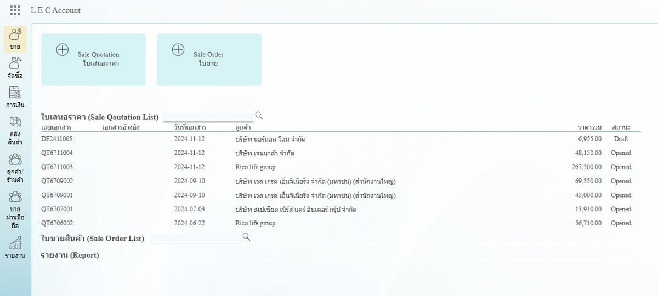Image resolution: width=658 pixels, height=296 pixels.
Task: Click customer name in QT6709002 row
Action: click(x=315, y=181)
